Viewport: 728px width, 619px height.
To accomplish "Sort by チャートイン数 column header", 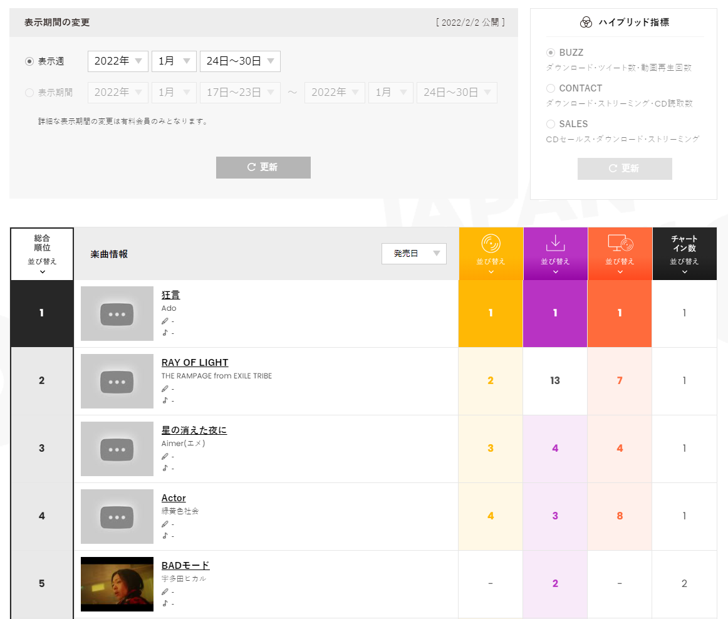I will pyautogui.click(x=684, y=254).
